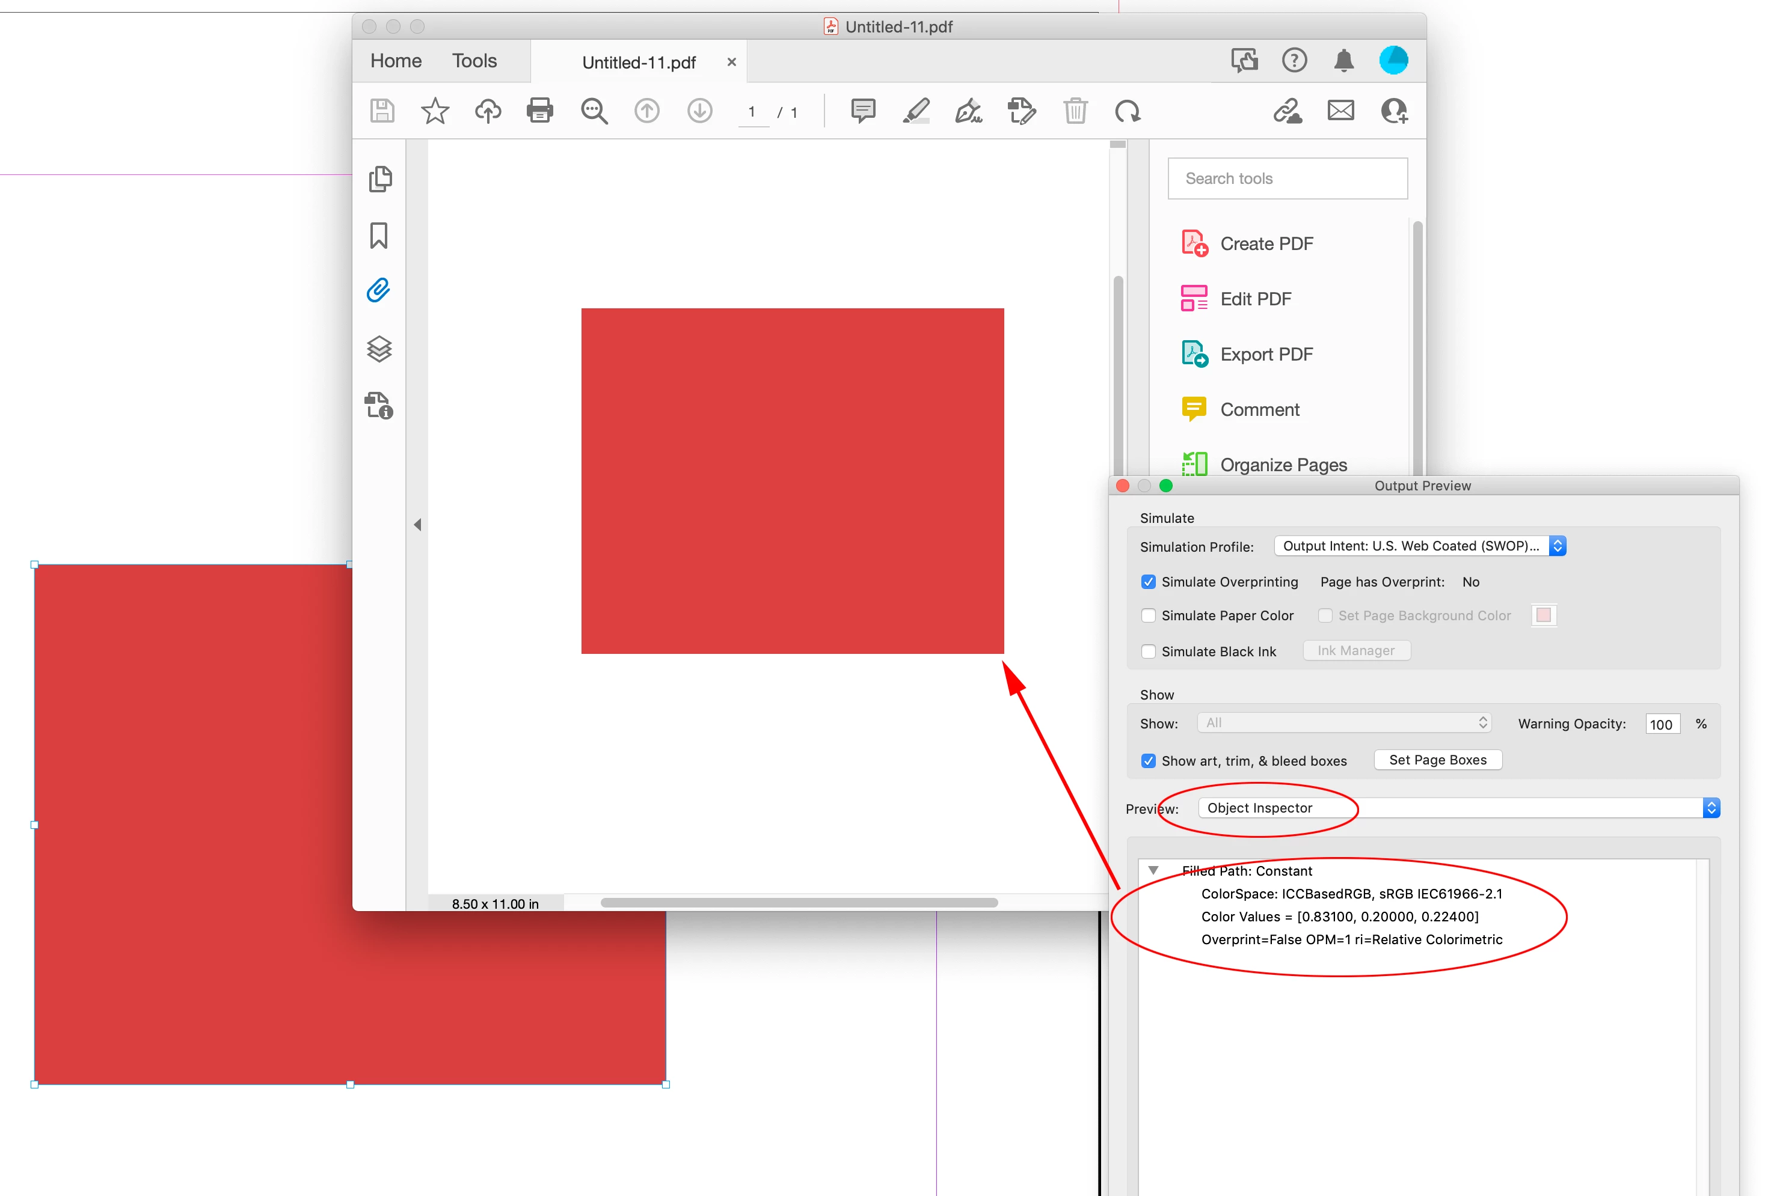
Task: Click the notifications bell icon
Action: point(1343,60)
